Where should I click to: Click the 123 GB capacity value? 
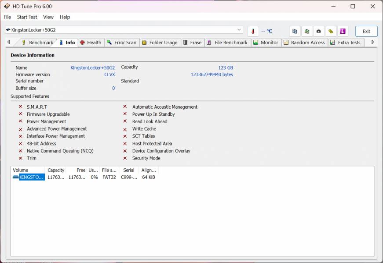(226, 68)
